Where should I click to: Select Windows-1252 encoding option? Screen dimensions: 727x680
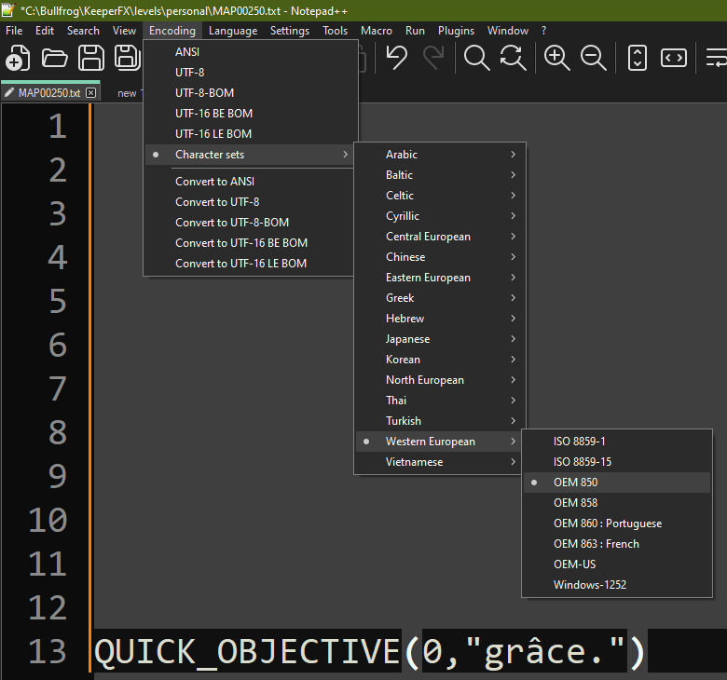(589, 585)
